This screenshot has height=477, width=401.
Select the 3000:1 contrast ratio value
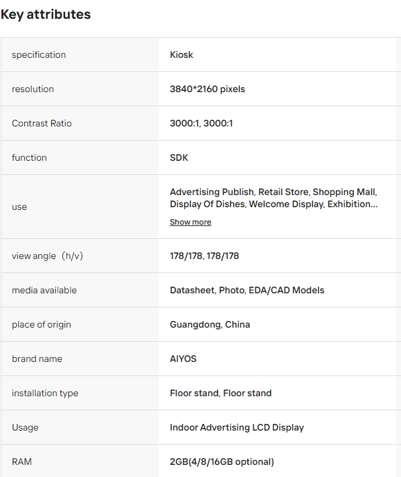[201, 123]
